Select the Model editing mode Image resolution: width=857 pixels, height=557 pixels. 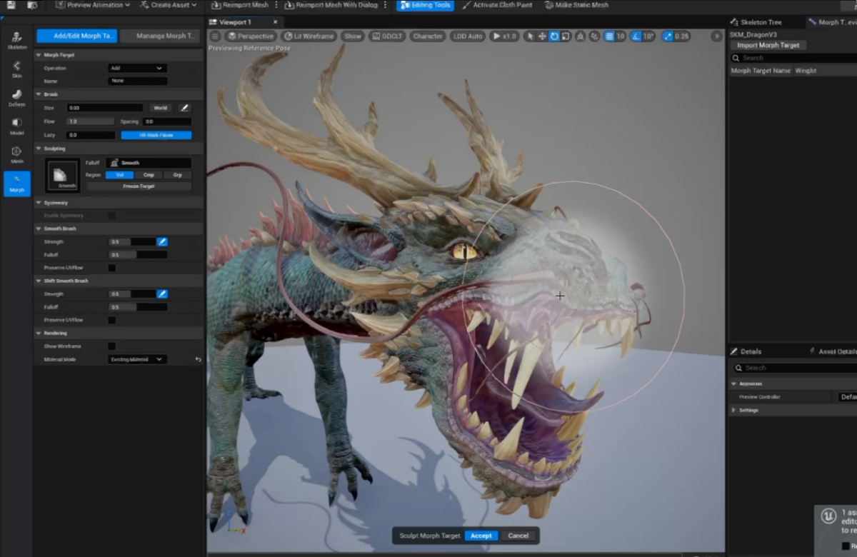click(17, 126)
